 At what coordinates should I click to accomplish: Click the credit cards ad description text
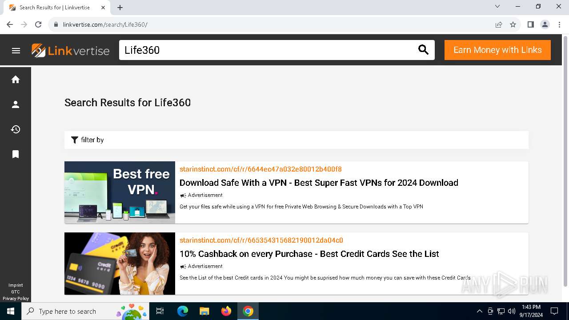(x=325, y=278)
